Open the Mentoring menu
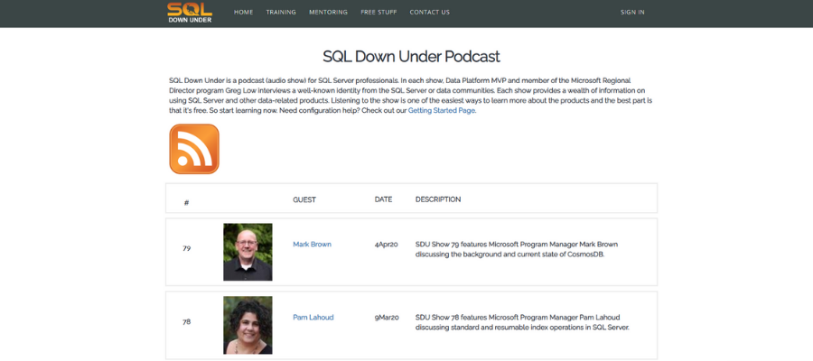813x361 pixels. coord(328,13)
